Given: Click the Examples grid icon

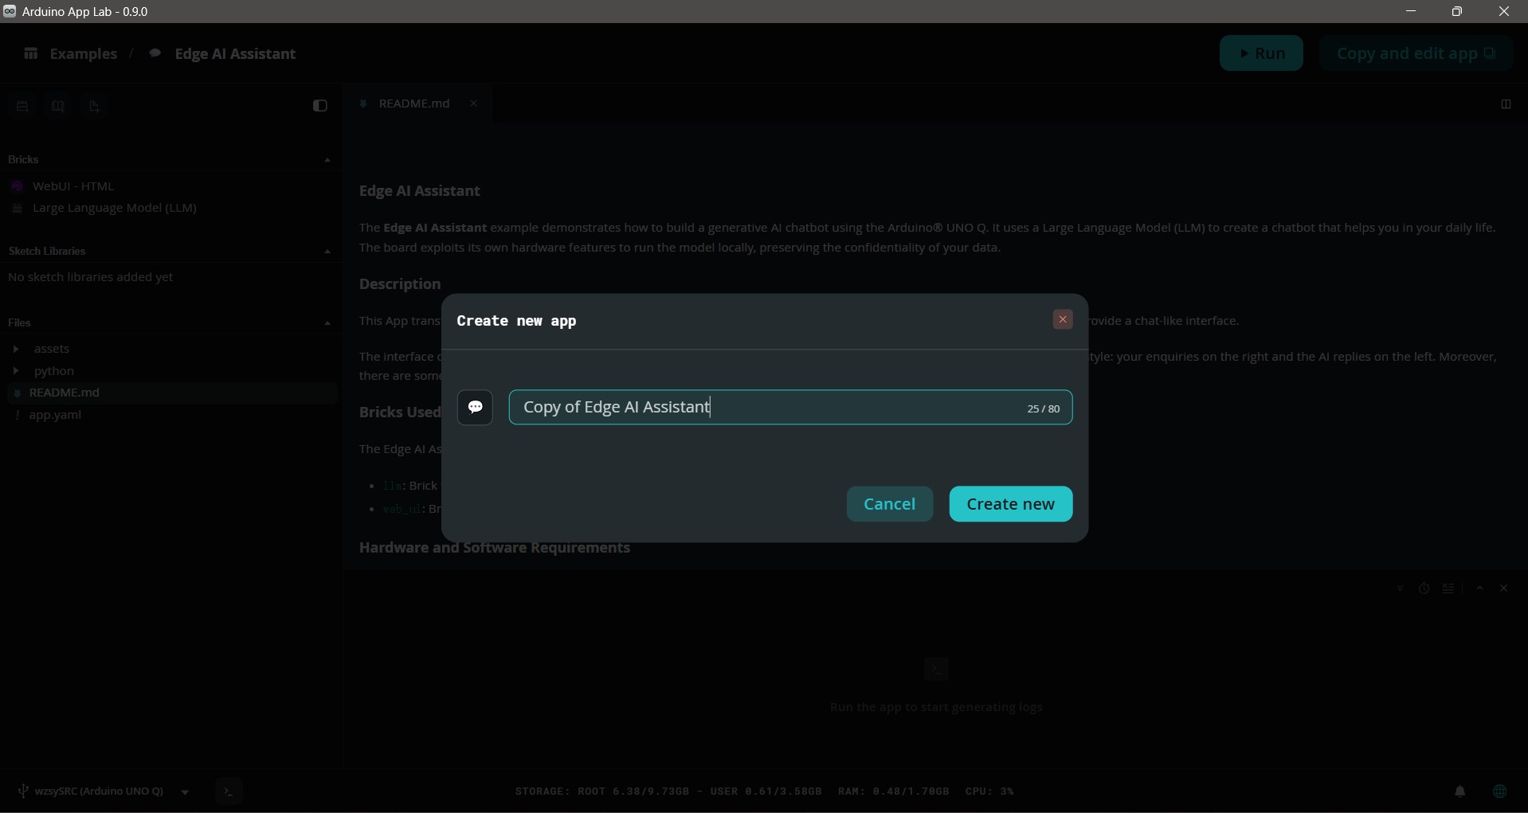Looking at the screenshot, I should pos(31,53).
